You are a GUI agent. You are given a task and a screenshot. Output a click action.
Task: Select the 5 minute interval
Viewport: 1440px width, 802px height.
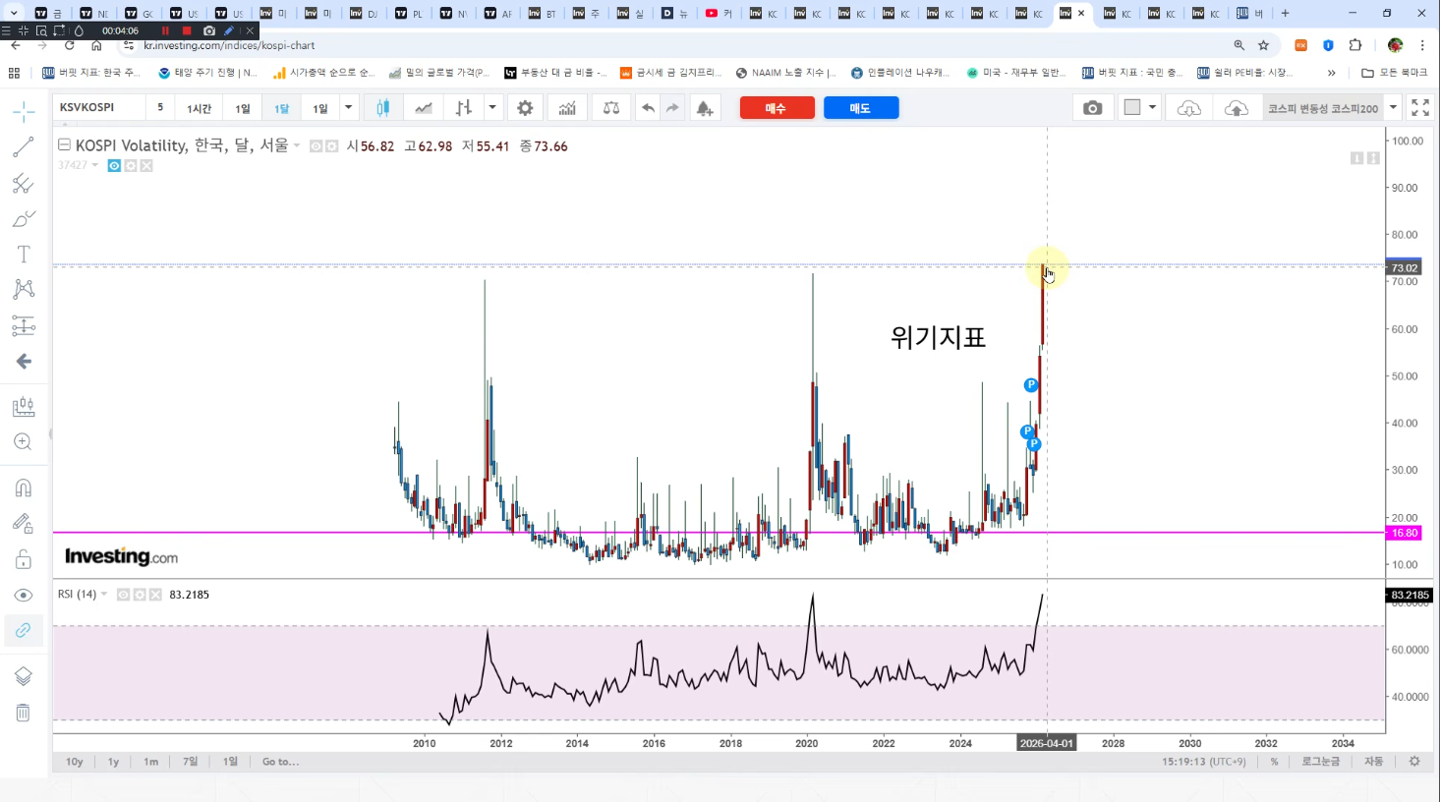click(x=160, y=108)
